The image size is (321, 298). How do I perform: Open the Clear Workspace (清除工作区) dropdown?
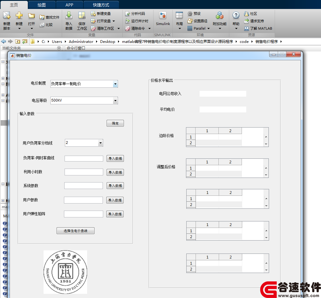click(119, 28)
